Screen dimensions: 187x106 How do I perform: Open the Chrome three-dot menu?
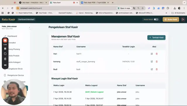coord(184,8)
